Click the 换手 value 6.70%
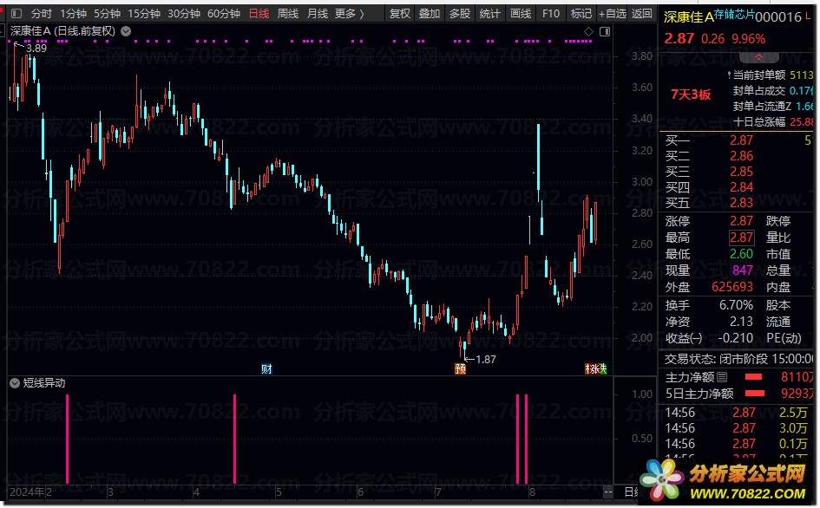820x508 pixels. [737, 305]
